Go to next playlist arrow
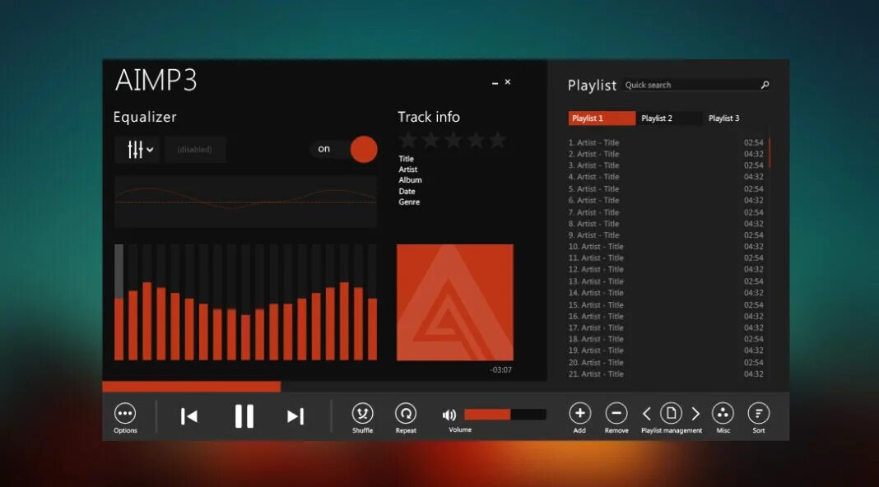The width and height of the screenshot is (879, 487). pyautogui.click(x=695, y=414)
